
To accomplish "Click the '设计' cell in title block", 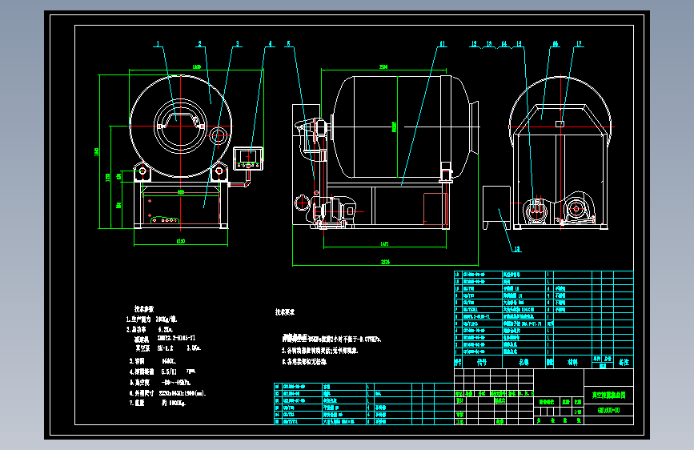I will (459, 400).
